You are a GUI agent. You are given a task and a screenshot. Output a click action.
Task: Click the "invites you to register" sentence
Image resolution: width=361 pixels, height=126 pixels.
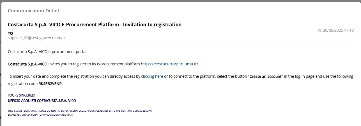[x=84, y=64]
